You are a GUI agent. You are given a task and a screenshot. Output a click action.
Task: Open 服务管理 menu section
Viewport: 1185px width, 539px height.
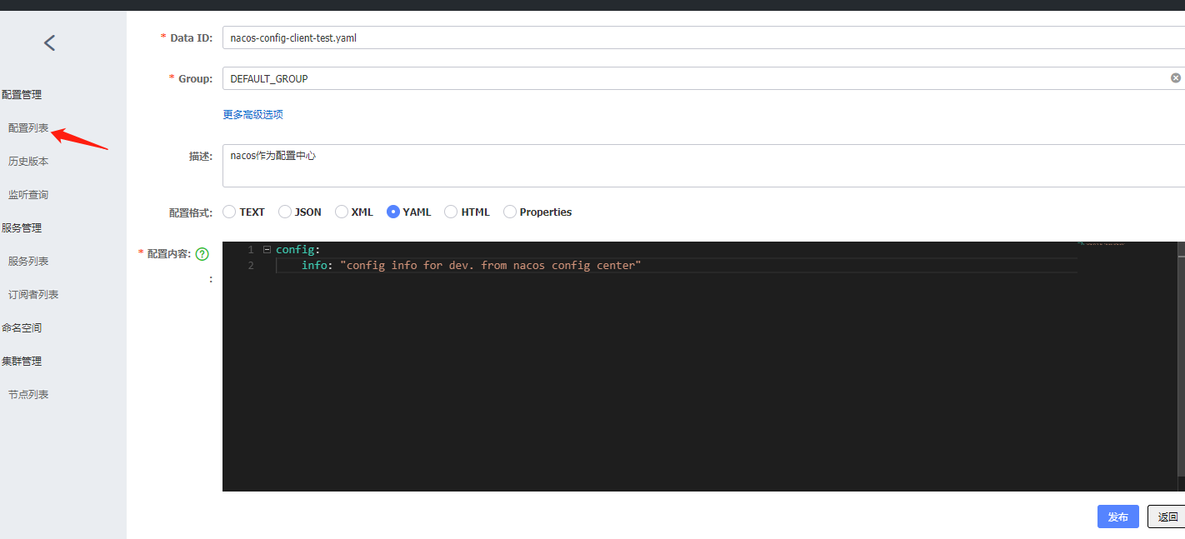(x=22, y=228)
